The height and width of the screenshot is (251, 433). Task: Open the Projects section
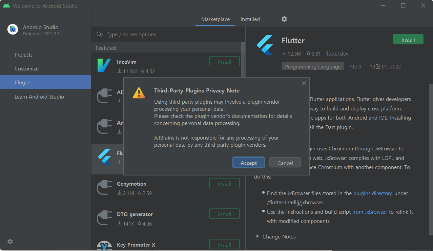point(23,55)
